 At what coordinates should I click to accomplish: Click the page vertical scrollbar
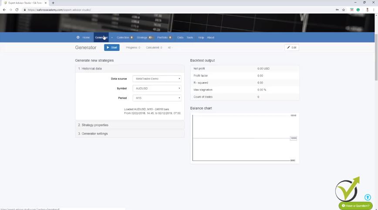376,58
